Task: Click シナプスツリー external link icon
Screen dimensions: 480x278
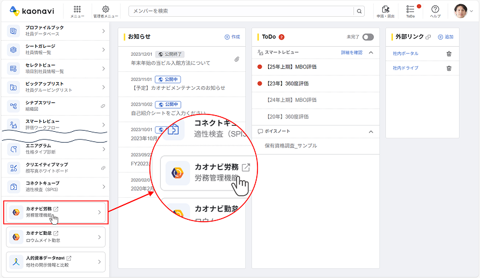Action: 103,106
